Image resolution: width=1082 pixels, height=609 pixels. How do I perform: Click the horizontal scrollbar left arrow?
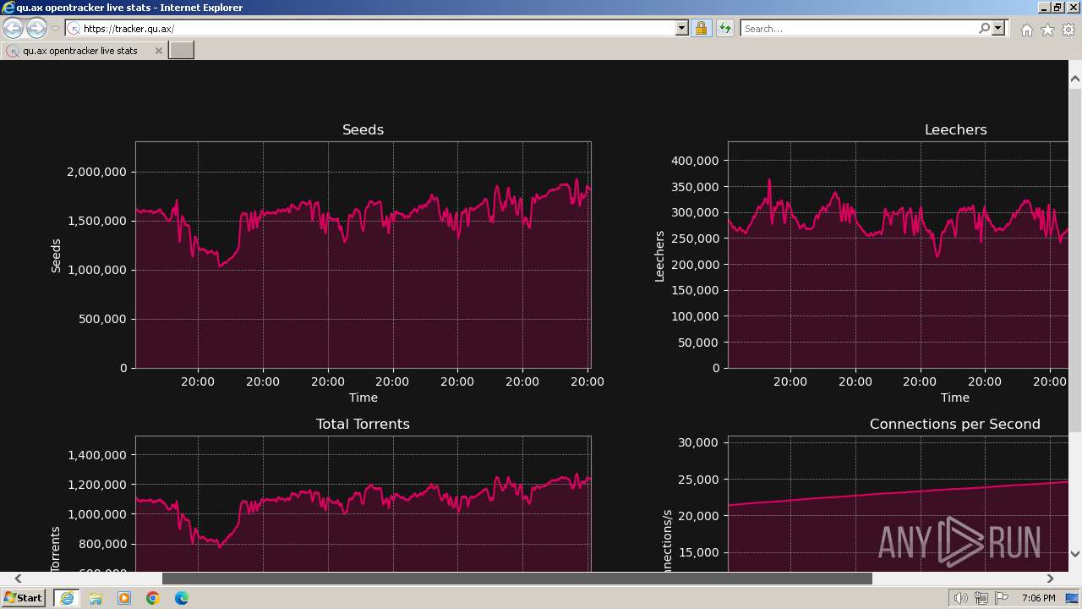click(18, 579)
